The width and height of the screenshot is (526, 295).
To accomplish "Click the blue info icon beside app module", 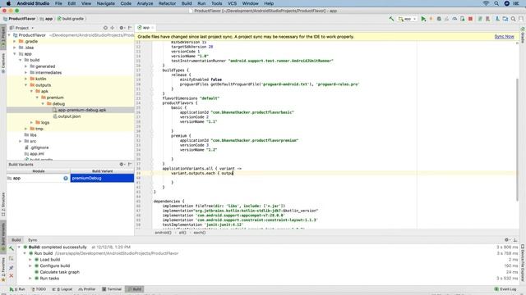I will [x=66, y=179].
